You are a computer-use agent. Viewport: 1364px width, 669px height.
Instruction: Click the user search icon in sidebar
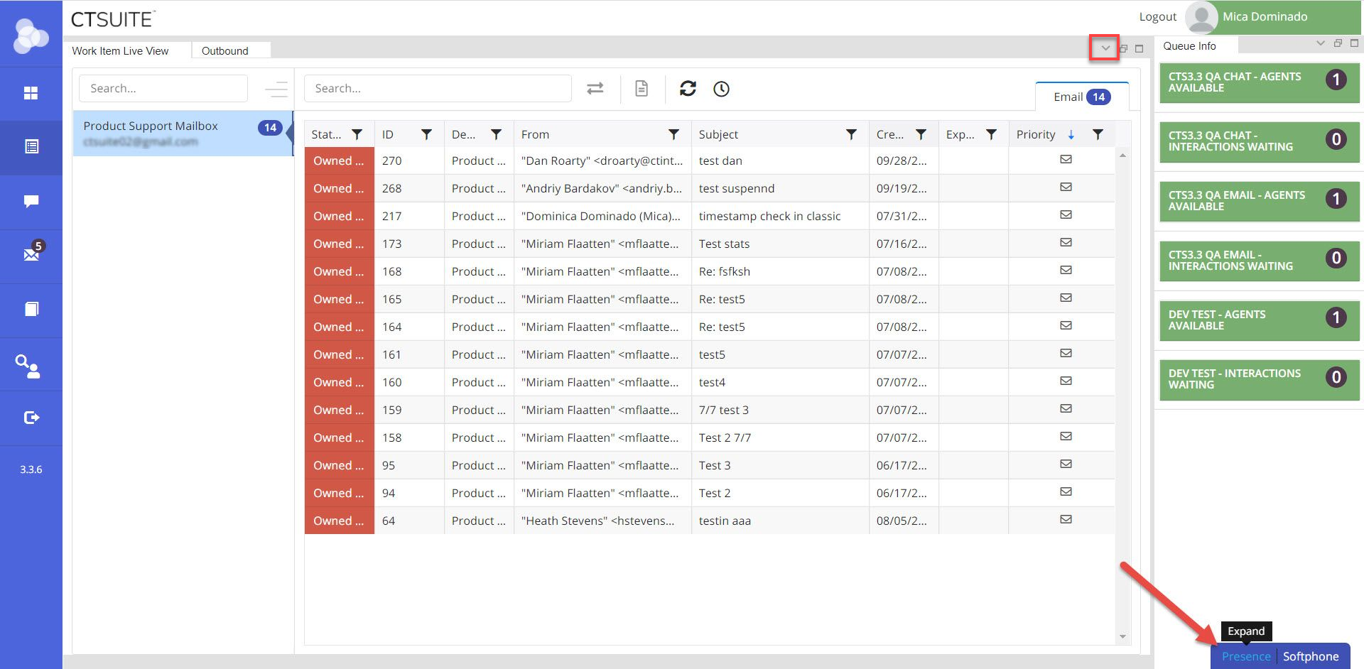pos(28,366)
